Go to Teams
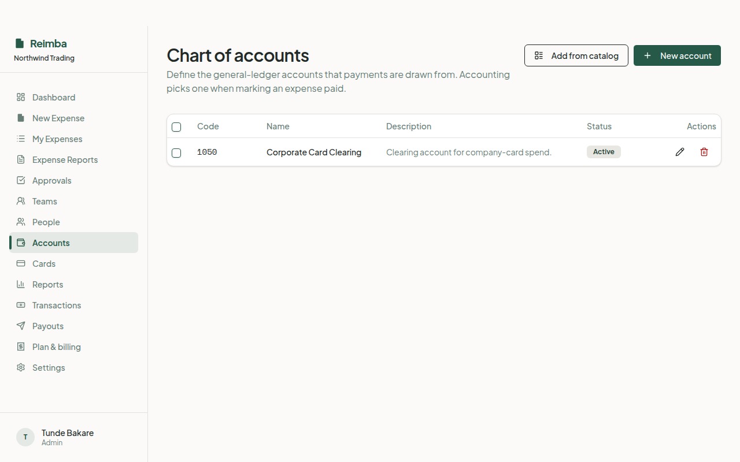This screenshot has height=462, width=740. pyautogui.click(x=74, y=201)
